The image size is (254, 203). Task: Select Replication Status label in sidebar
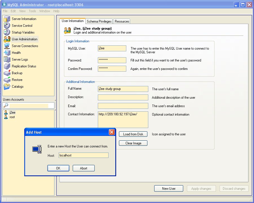[x=24, y=66]
